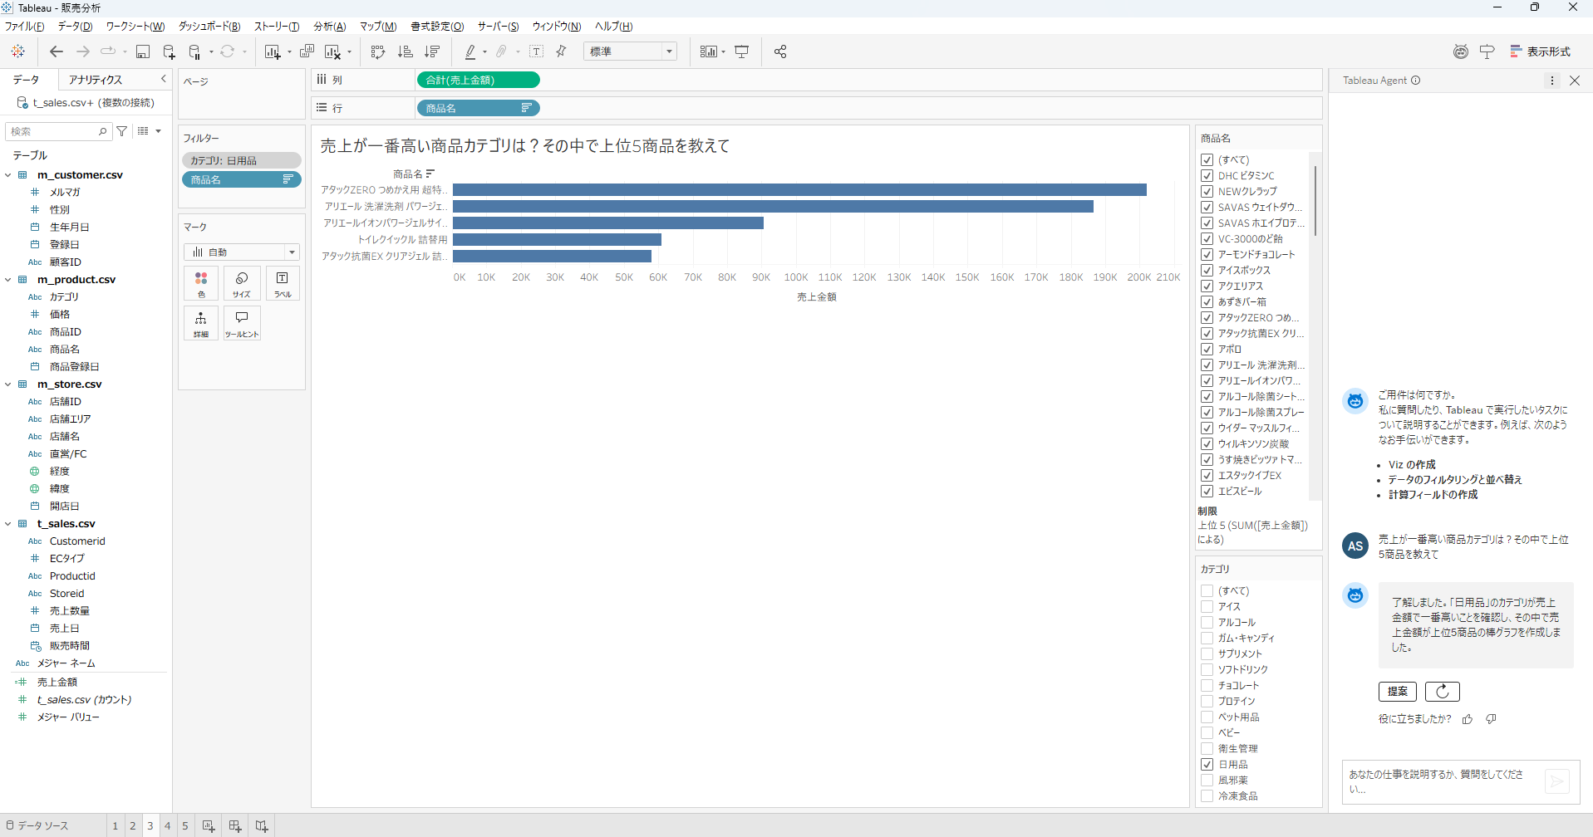Viewport: 1593px width, 837px height.
Task: Open the 書式設定 menu
Action: pos(437,27)
